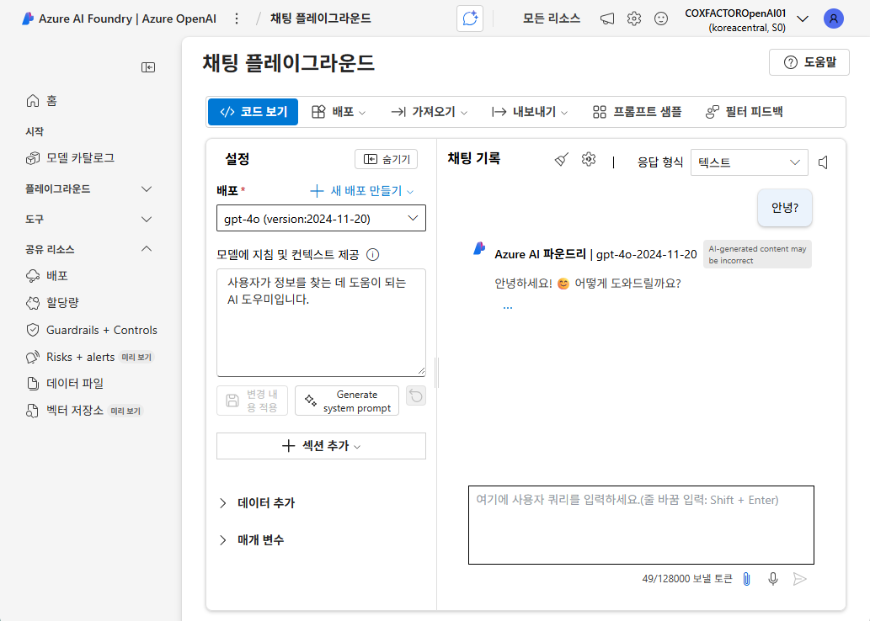Open the 응답 형식 텍스트 dropdown
The height and width of the screenshot is (621, 870).
[749, 162]
